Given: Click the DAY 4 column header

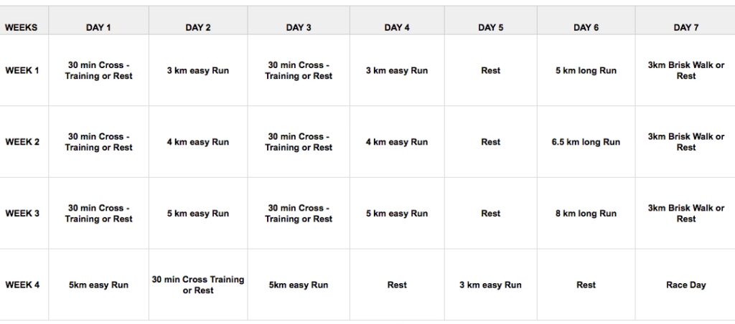Looking at the screenshot, I should (397, 28).
